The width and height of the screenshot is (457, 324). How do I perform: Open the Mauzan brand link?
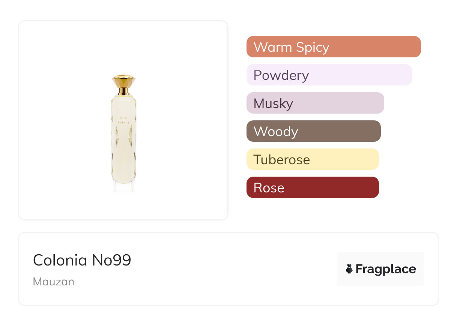pos(54,282)
